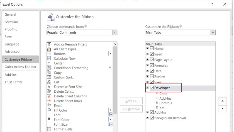The width and height of the screenshot is (234, 132).
Task: Click the Fill Color paint bucket icon
Action: coord(49,110)
